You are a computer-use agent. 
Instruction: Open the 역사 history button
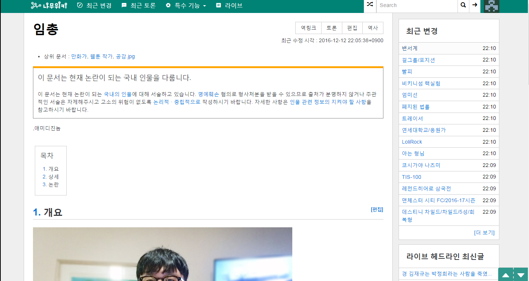coord(373,28)
